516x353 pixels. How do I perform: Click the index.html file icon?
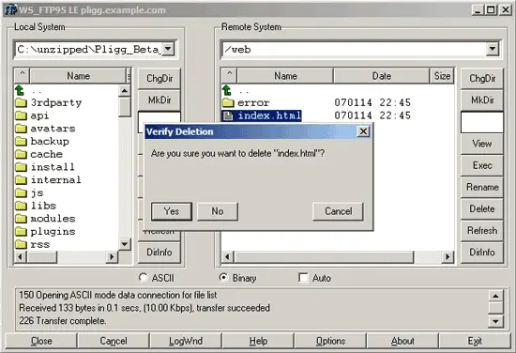(x=228, y=115)
